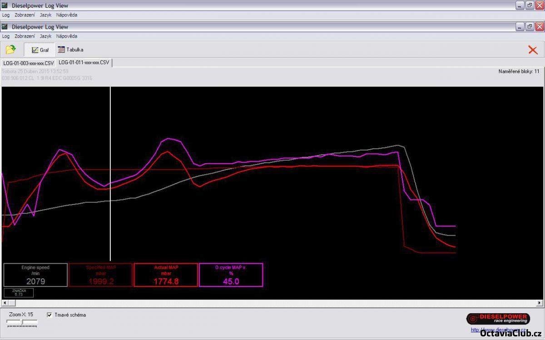Toggle the Engine speed series box

[x=35, y=275]
